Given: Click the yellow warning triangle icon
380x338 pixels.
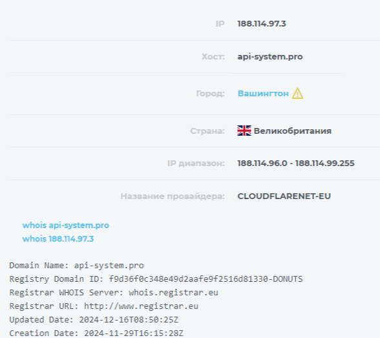Looking at the screenshot, I should click(297, 94).
